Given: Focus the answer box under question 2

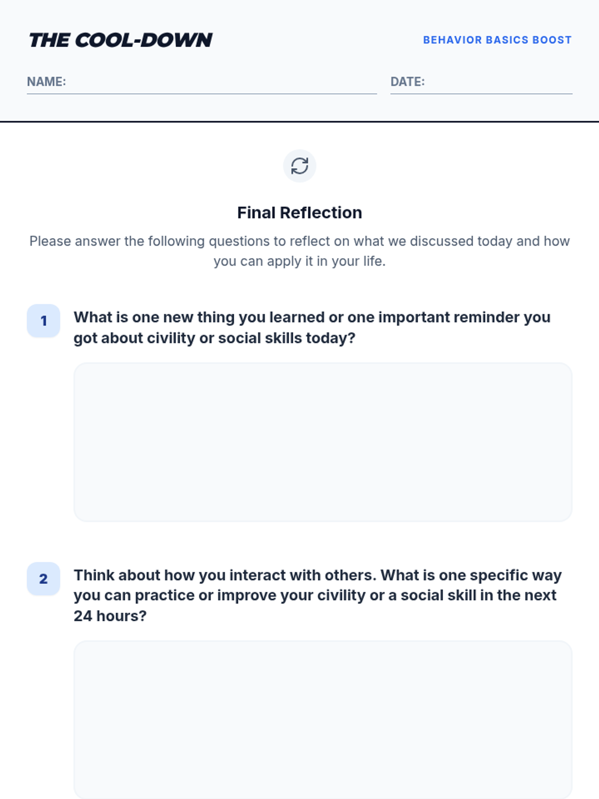Looking at the screenshot, I should click(x=322, y=719).
